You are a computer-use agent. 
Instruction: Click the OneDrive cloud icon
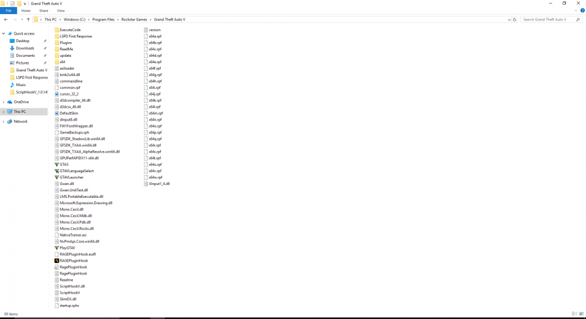[10, 102]
